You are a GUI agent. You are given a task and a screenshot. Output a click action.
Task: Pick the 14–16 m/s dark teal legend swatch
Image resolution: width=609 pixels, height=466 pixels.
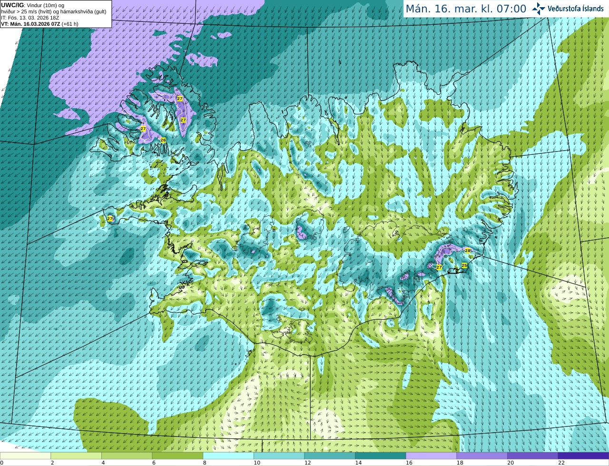381,456
